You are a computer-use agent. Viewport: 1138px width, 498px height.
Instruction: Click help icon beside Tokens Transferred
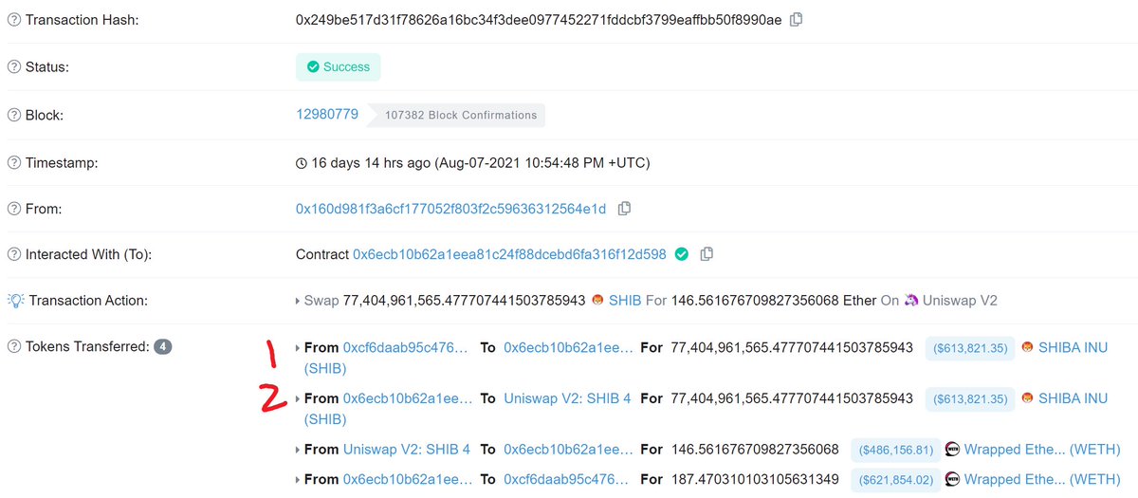tap(13, 346)
